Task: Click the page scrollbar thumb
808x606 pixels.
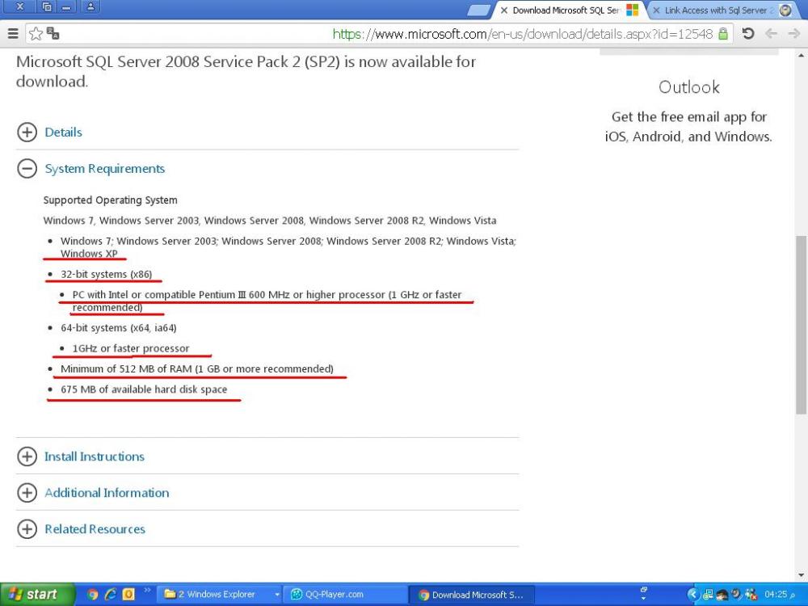Action: (x=801, y=325)
